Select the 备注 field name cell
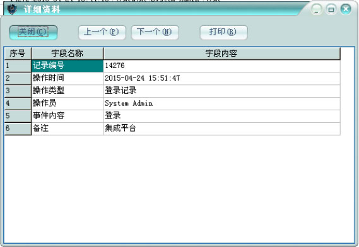Screen dimensions: 359x247 (68, 129)
